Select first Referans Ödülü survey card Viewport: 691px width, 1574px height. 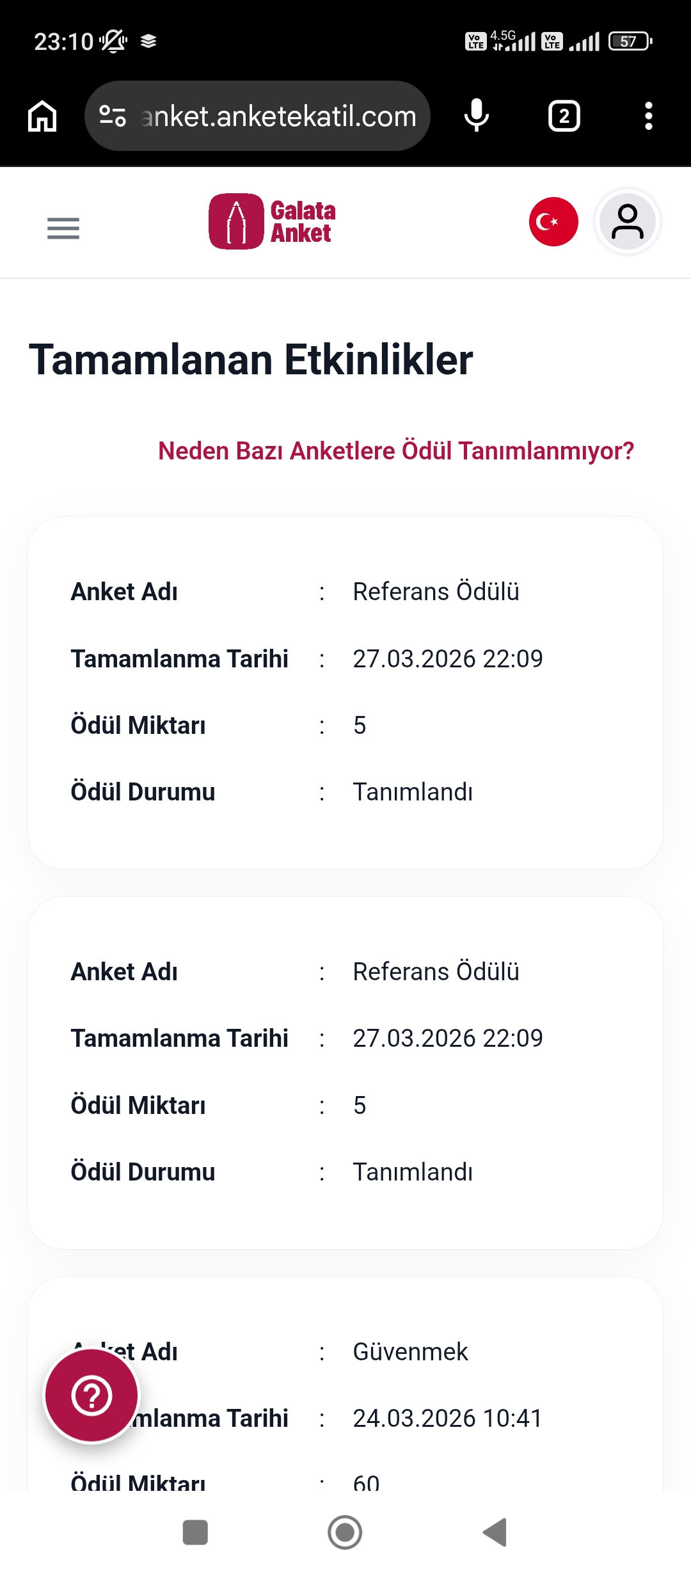tap(345, 692)
